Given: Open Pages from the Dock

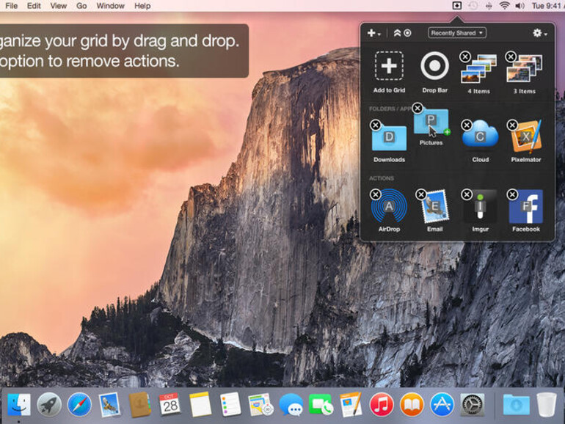Looking at the screenshot, I should pos(351,404).
